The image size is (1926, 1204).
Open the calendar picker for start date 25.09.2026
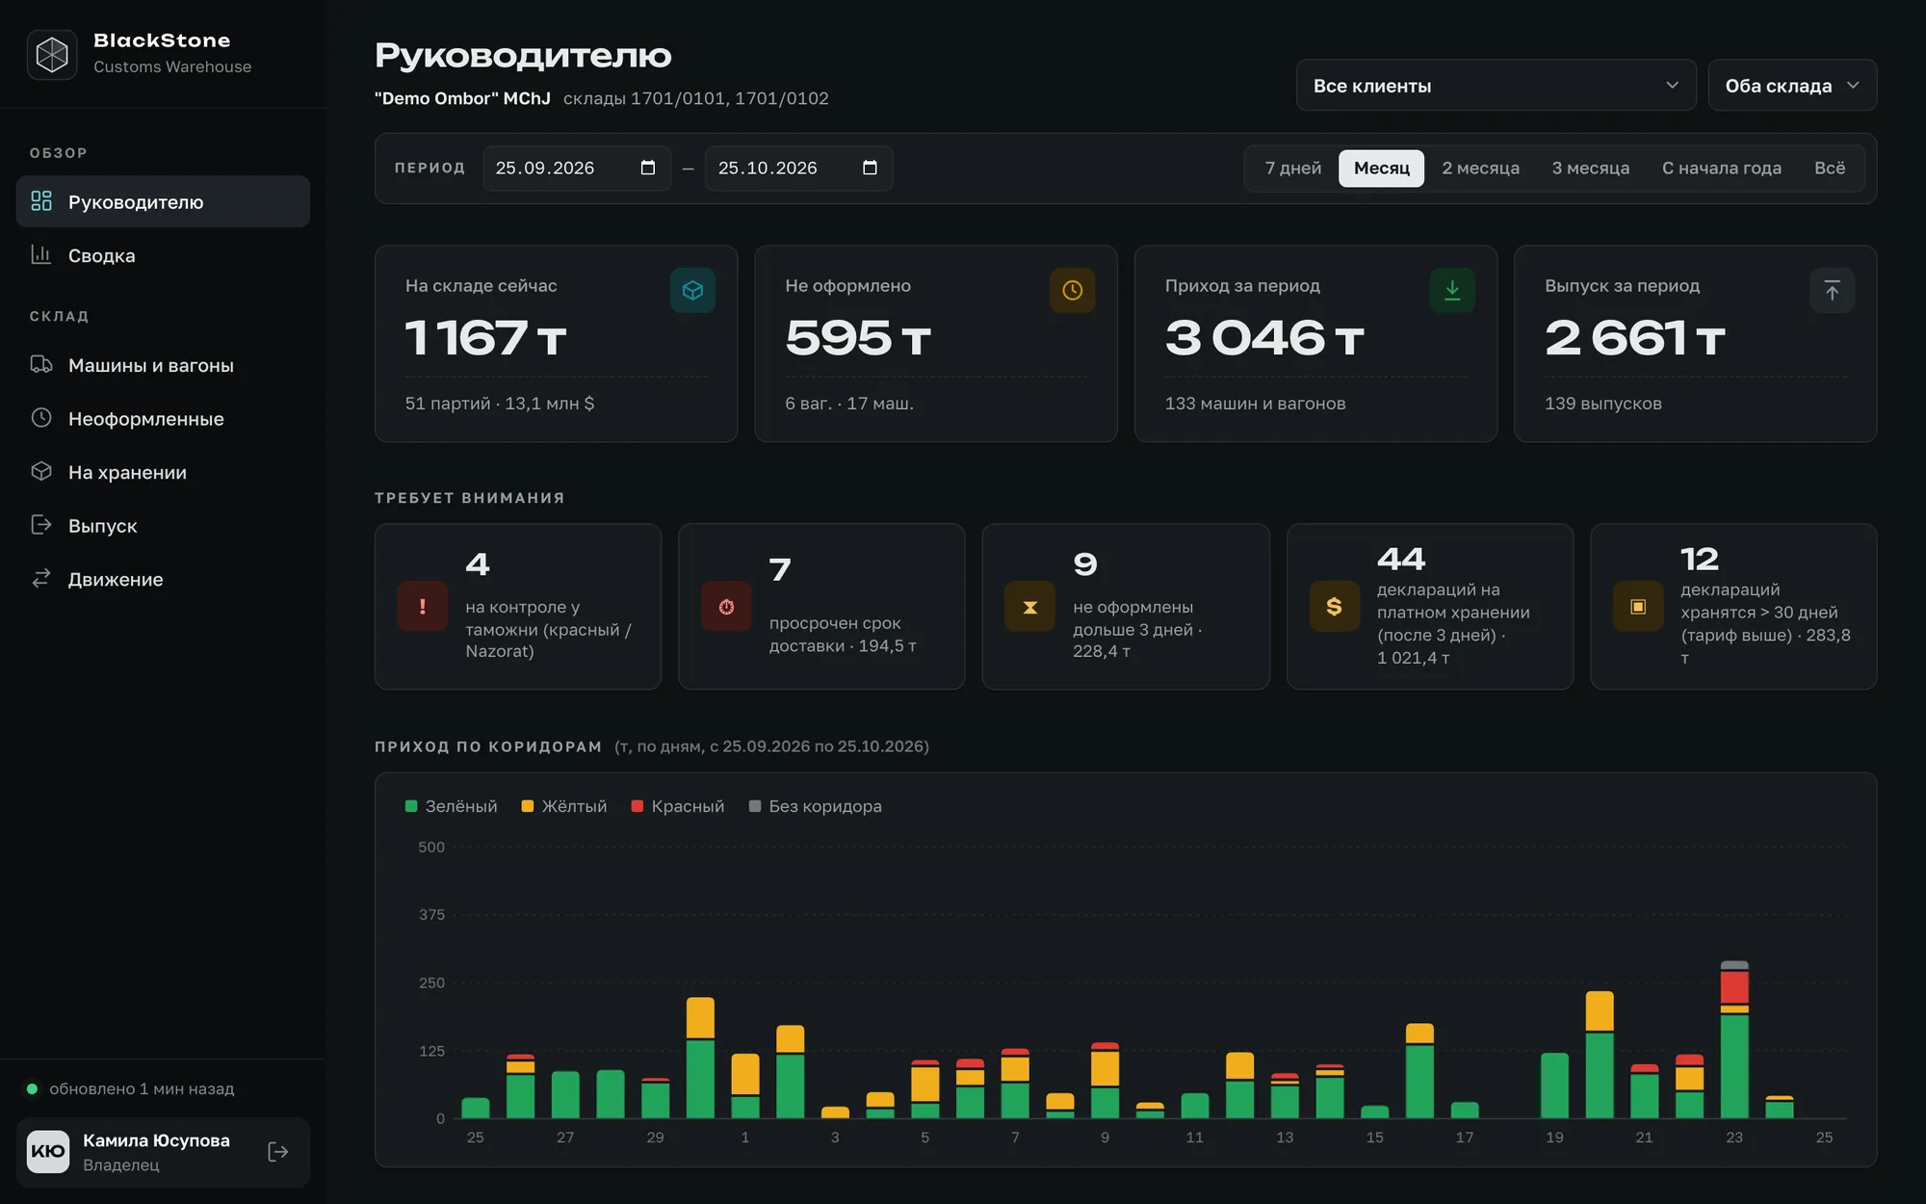(648, 168)
